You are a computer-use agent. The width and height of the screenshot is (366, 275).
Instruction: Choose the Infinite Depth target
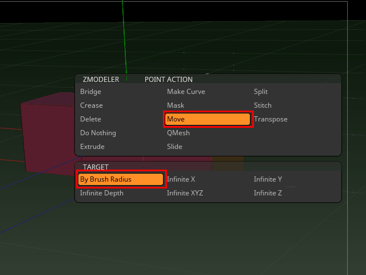[x=102, y=193]
